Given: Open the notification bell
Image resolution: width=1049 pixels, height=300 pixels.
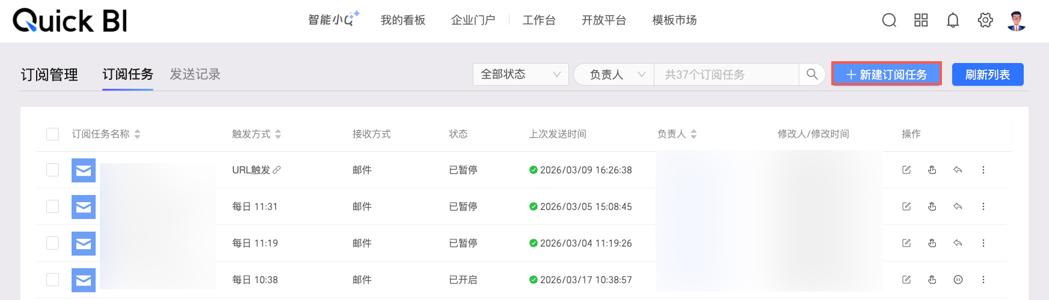Looking at the screenshot, I should pos(953,20).
